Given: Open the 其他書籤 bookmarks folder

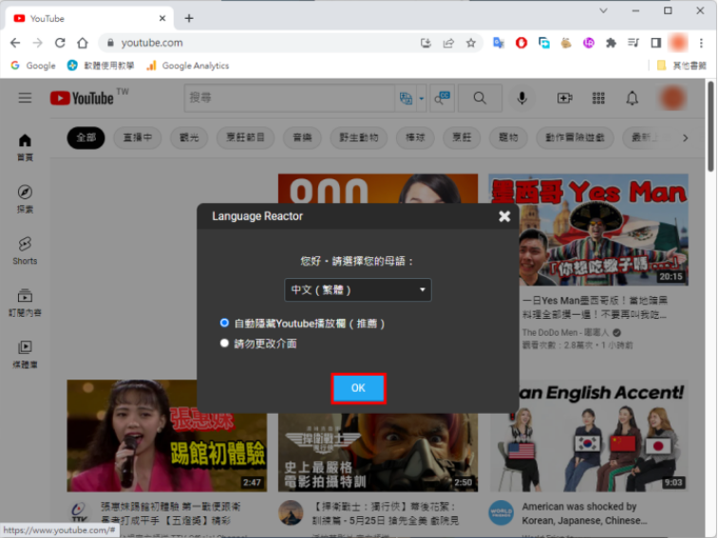Looking at the screenshot, I should pyautogui.click(x=682, y=65).
